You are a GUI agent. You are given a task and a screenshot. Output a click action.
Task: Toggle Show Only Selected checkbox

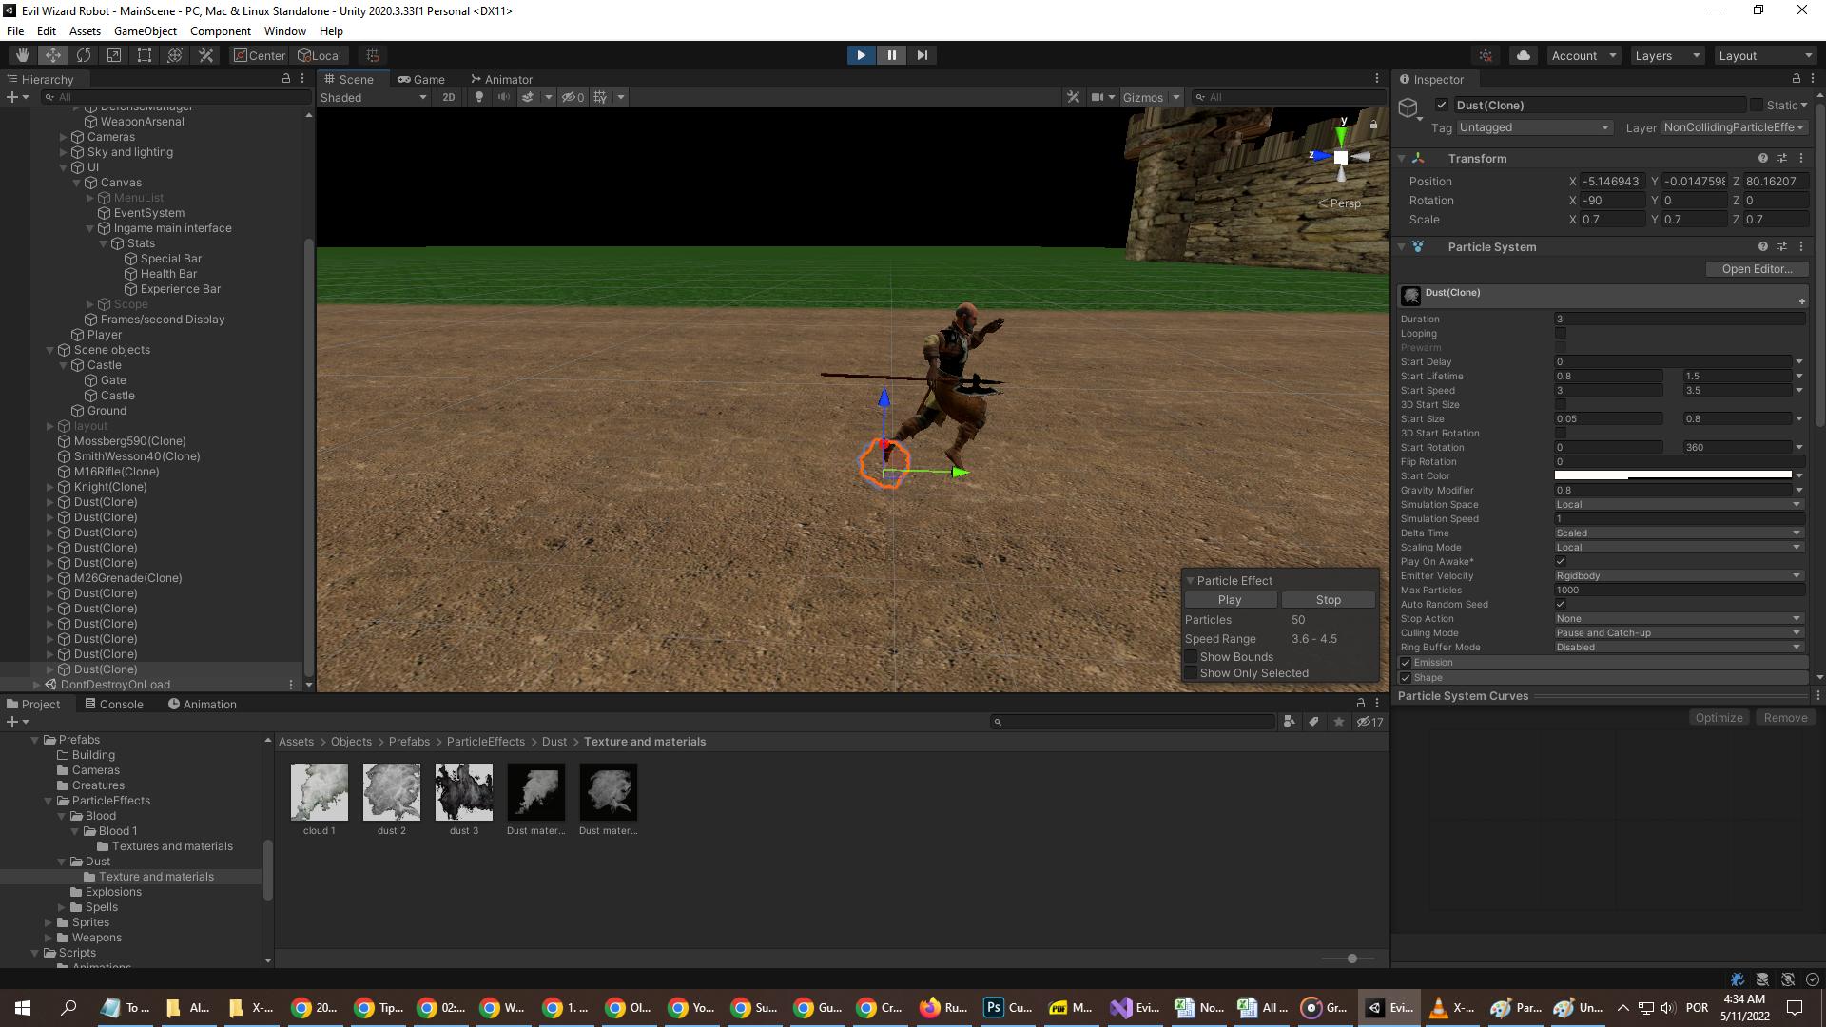point(1191,673)
